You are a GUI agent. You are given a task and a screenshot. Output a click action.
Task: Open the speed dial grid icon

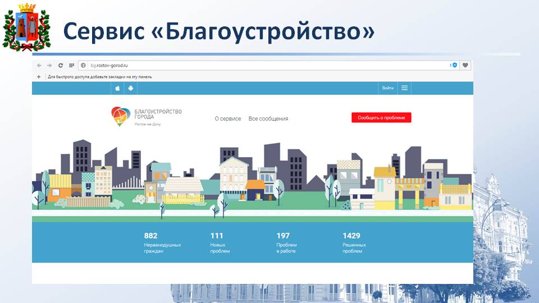click(x=71, y=66)
